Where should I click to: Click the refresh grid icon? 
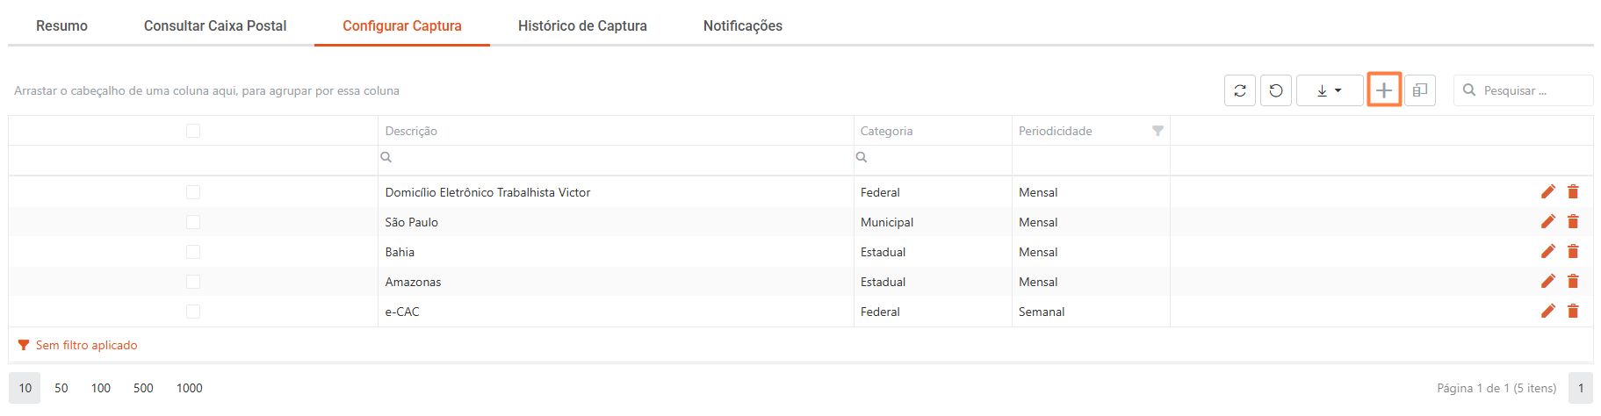(1240, 90)
